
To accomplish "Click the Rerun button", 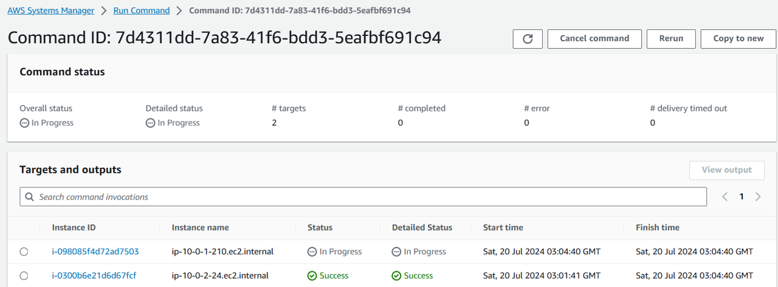I will coord(671,38).
